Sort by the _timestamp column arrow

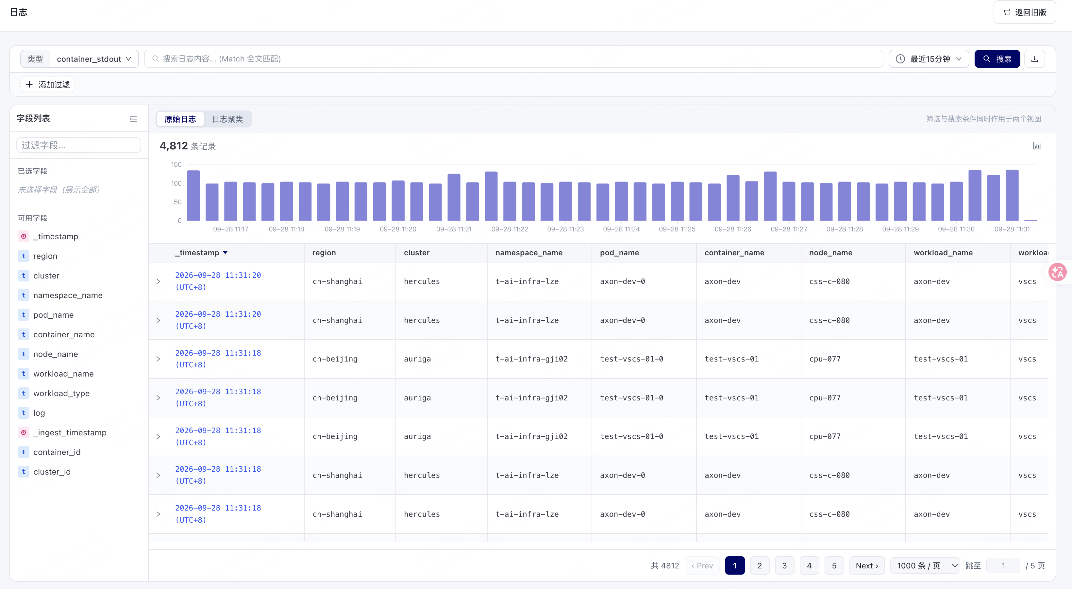coord(225,253)
